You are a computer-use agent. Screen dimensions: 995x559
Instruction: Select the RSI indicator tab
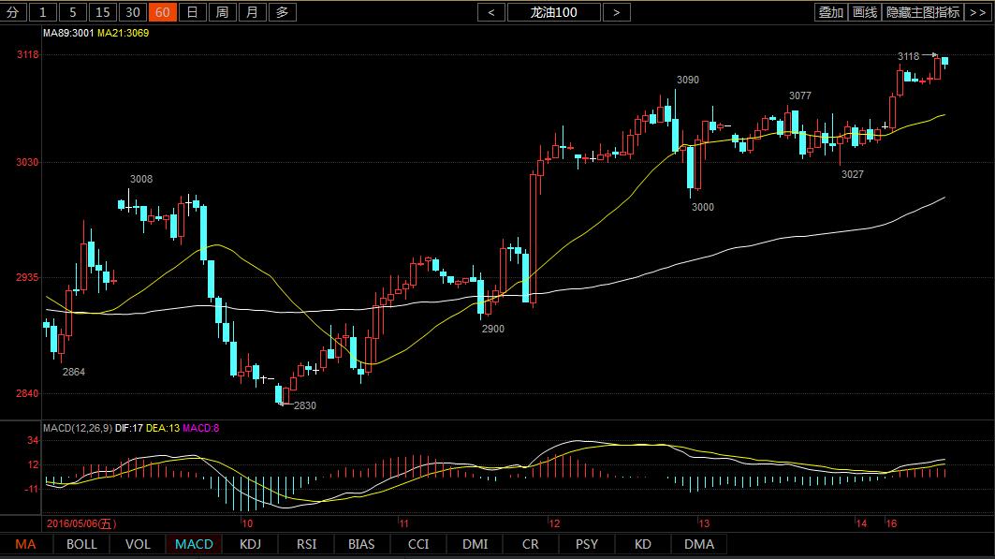(x=306, y=544)
